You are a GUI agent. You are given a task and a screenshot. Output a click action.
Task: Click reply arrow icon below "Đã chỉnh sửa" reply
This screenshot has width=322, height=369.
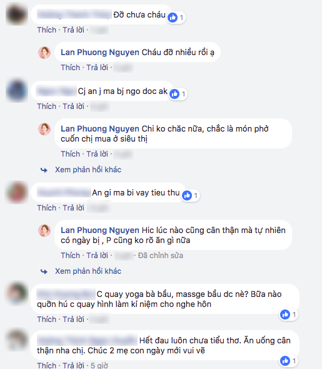click(x=44, y=271)
